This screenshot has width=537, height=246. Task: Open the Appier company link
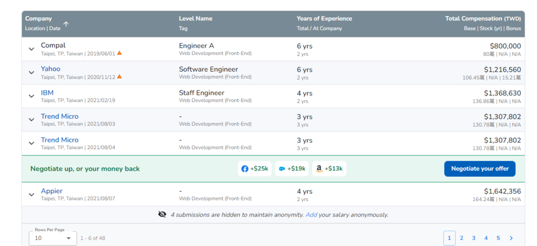click(52, 191)
